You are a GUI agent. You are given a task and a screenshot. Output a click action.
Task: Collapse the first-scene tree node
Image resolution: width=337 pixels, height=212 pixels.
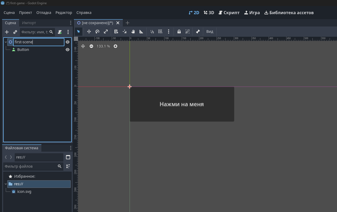pyautogui.click(x=6, y=42)
